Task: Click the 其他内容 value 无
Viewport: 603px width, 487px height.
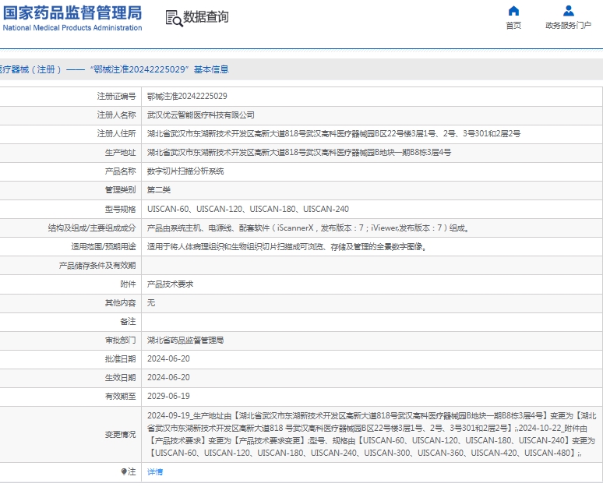Action: pos(151,303)
